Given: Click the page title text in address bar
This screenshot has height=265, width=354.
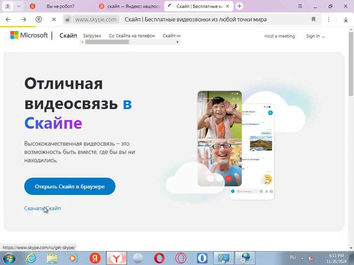Looking at the screenshot, I should (x=196, y=20).
